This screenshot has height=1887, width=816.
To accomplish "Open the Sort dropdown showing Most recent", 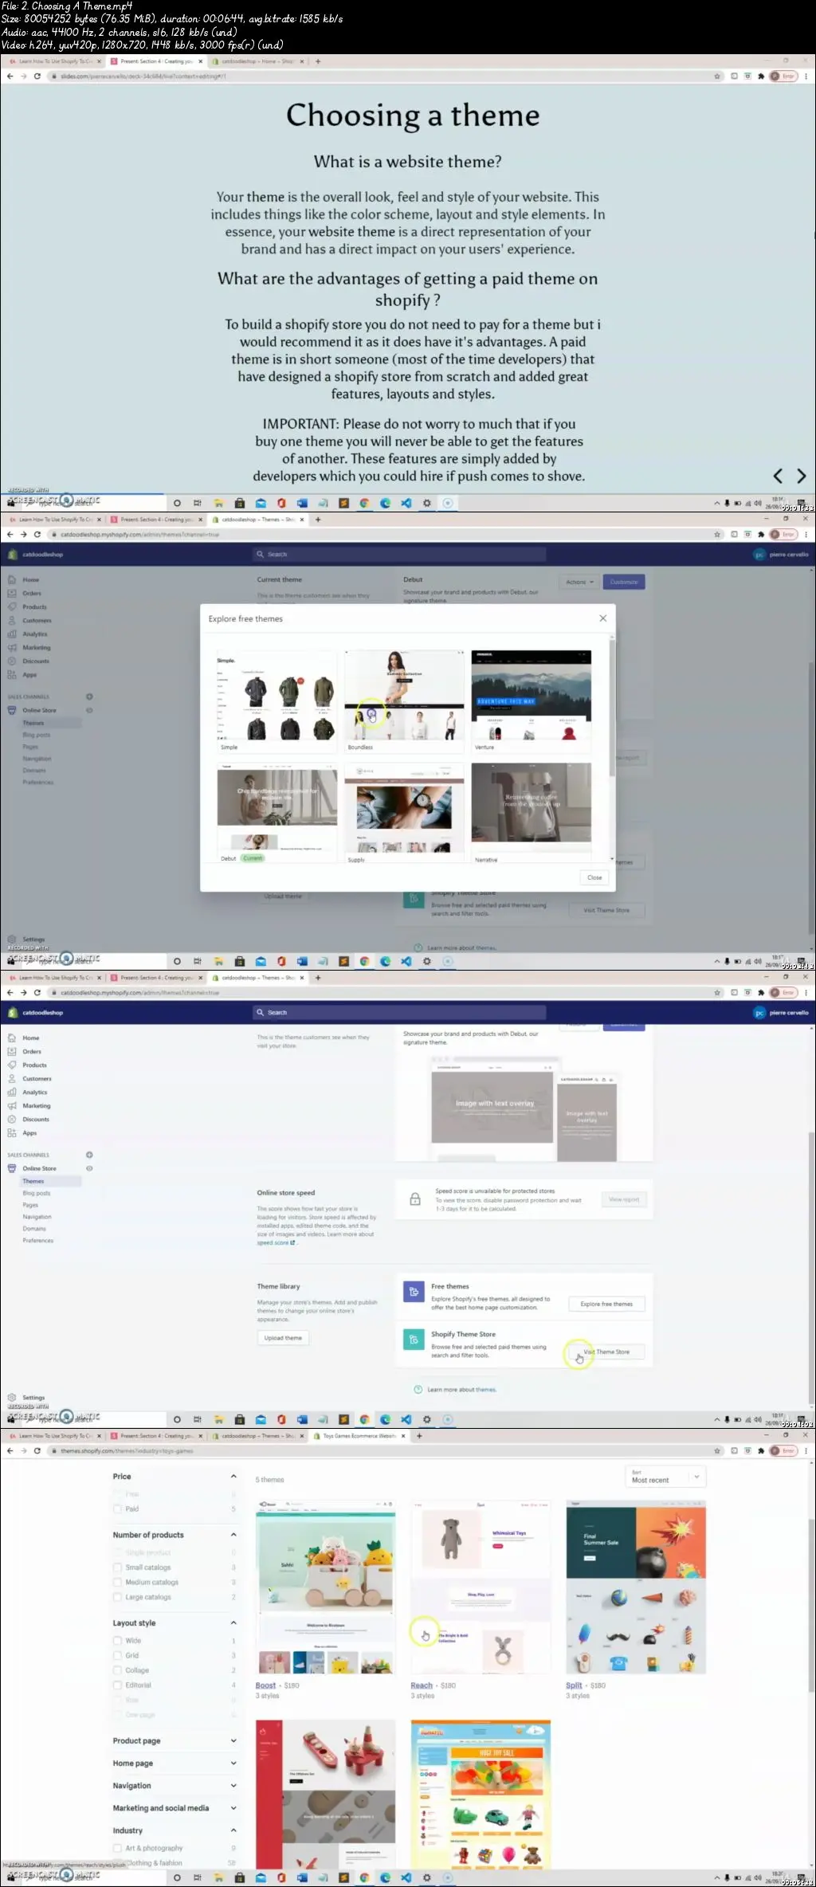I will pyautogui.click(x=666, y=1477).
